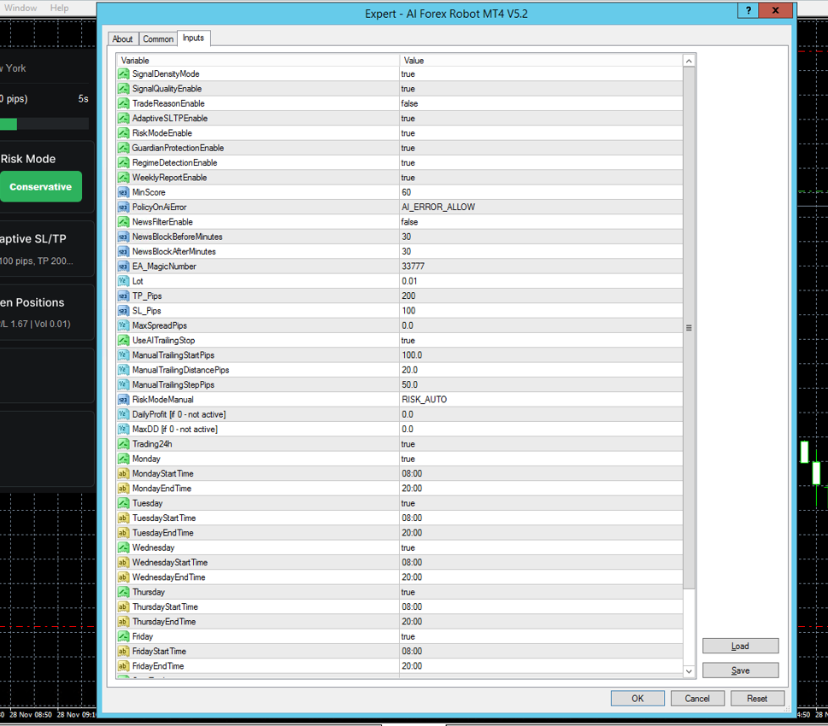Image resolution: width=828 pixels, height=726 pixels.
Task: Toggle the TradeReasonEnable value false
Action: tap(409, 103)
